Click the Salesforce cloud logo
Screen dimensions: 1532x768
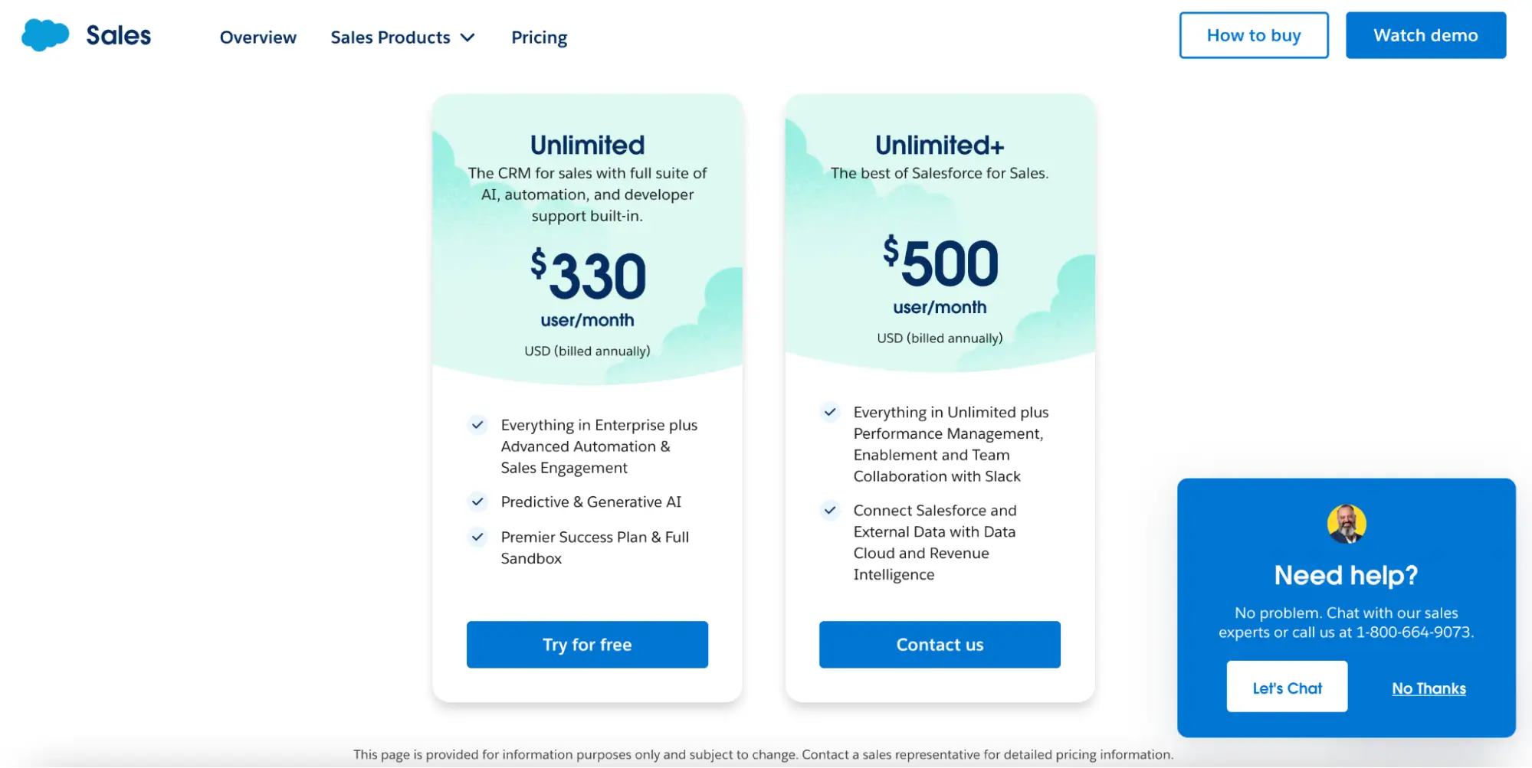coord(45,35)
